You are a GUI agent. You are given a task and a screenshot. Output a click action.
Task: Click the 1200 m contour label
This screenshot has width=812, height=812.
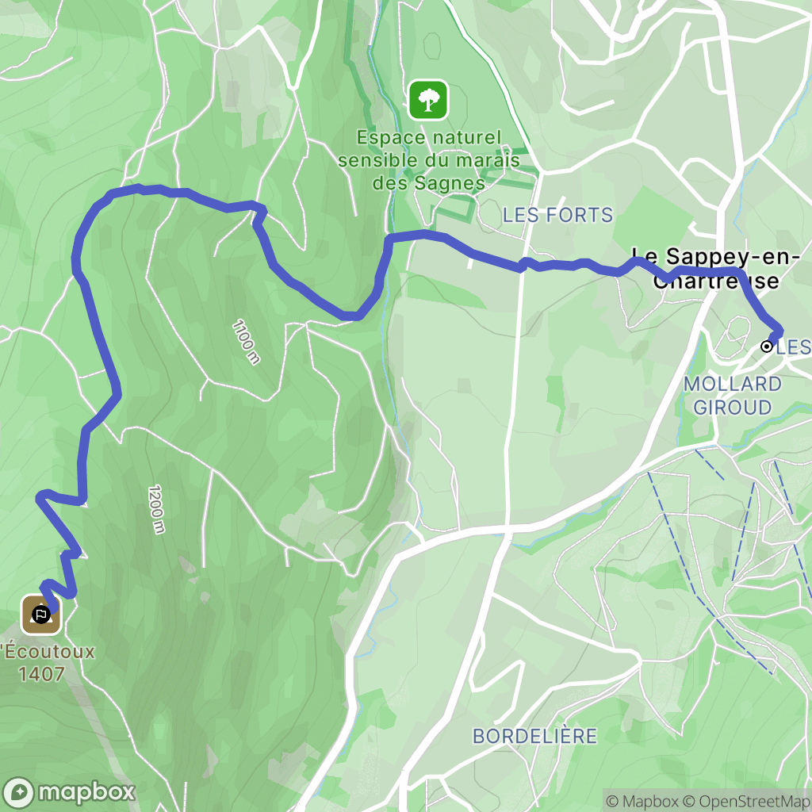click(157, 509)
